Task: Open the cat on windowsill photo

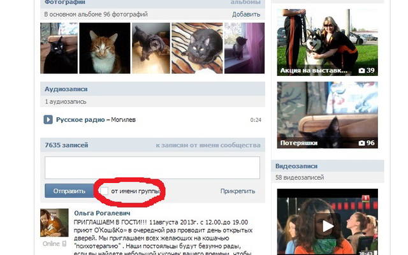Action: click(244, 48)
